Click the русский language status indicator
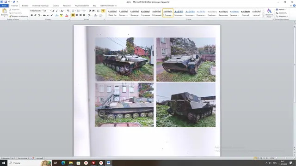The height and width of the screenshot is (166, 296). (40, 158)
